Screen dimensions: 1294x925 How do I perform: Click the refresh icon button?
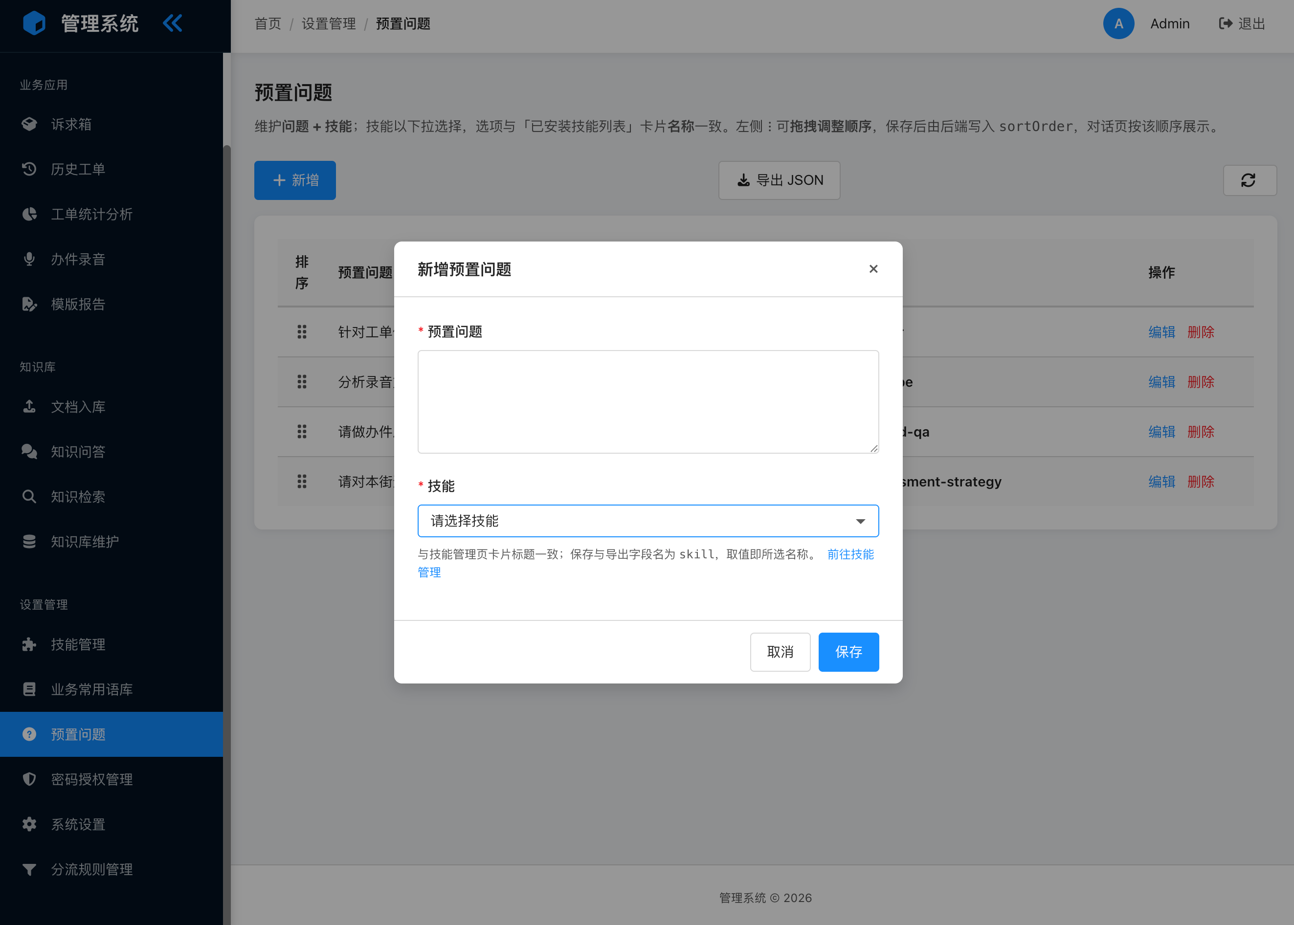click(1250, 180)
